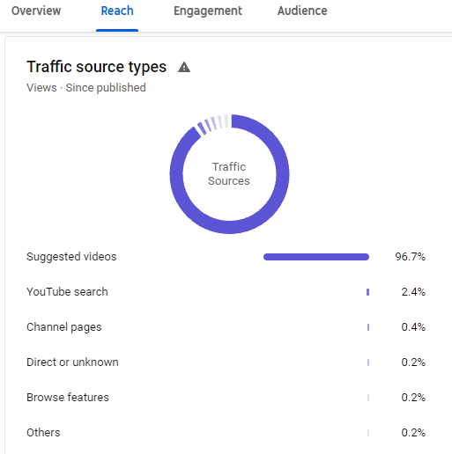Screen dimensions: 452x454
Task: Click the Traffic source types heading
Action: 97,67
